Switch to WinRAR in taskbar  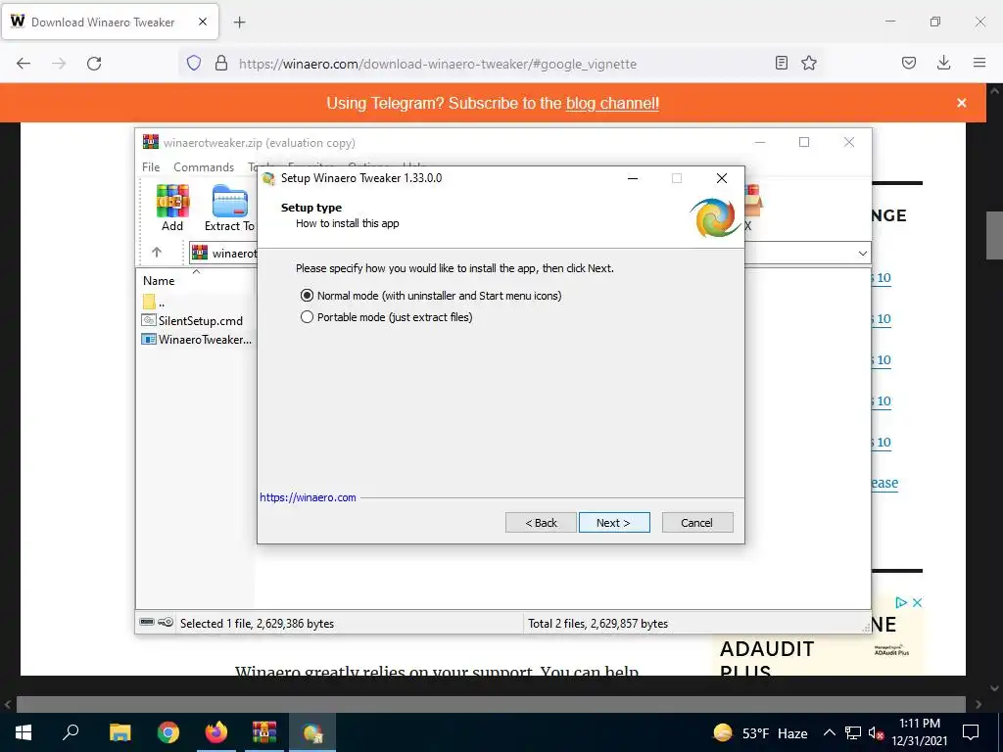tap(264, 732)
